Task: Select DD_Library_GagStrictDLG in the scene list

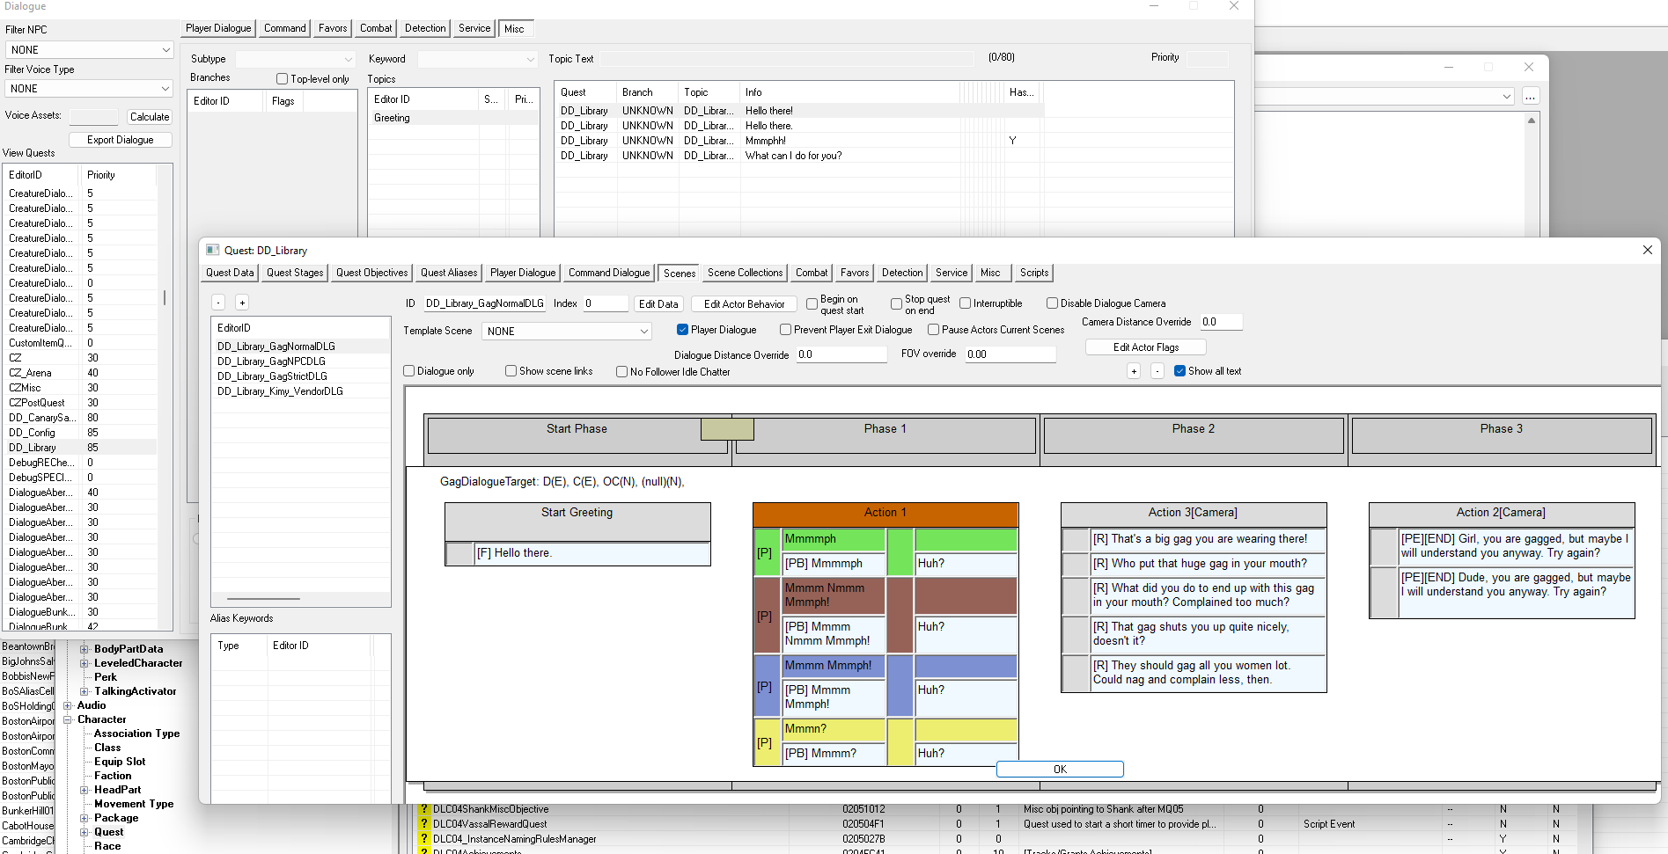Action: (x=272, y=376)
